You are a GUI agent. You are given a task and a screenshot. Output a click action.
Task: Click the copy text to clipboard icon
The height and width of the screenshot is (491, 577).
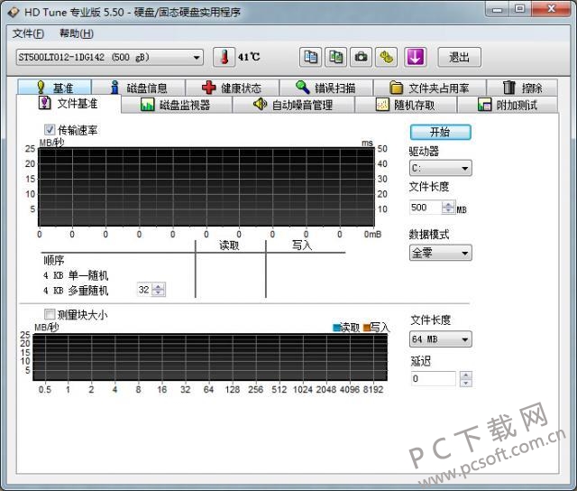pyautogui.click(x=310, y=57)
